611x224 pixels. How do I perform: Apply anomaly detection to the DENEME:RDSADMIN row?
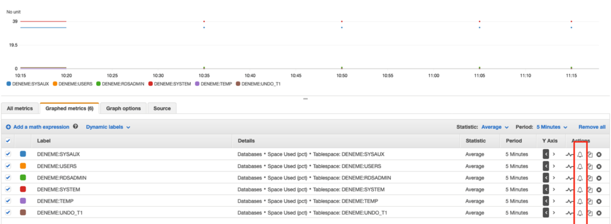pyautogui.click(x=570, y=178)
